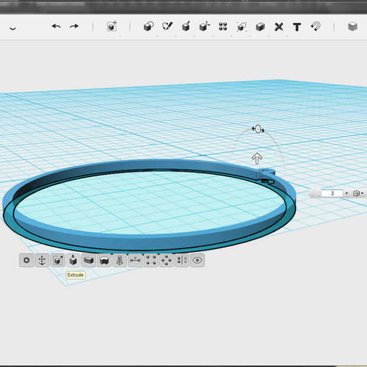Open the Primitives tool in top toolbar
The width and height of the screenshot is (367, 367).
(x=149, y=27)
